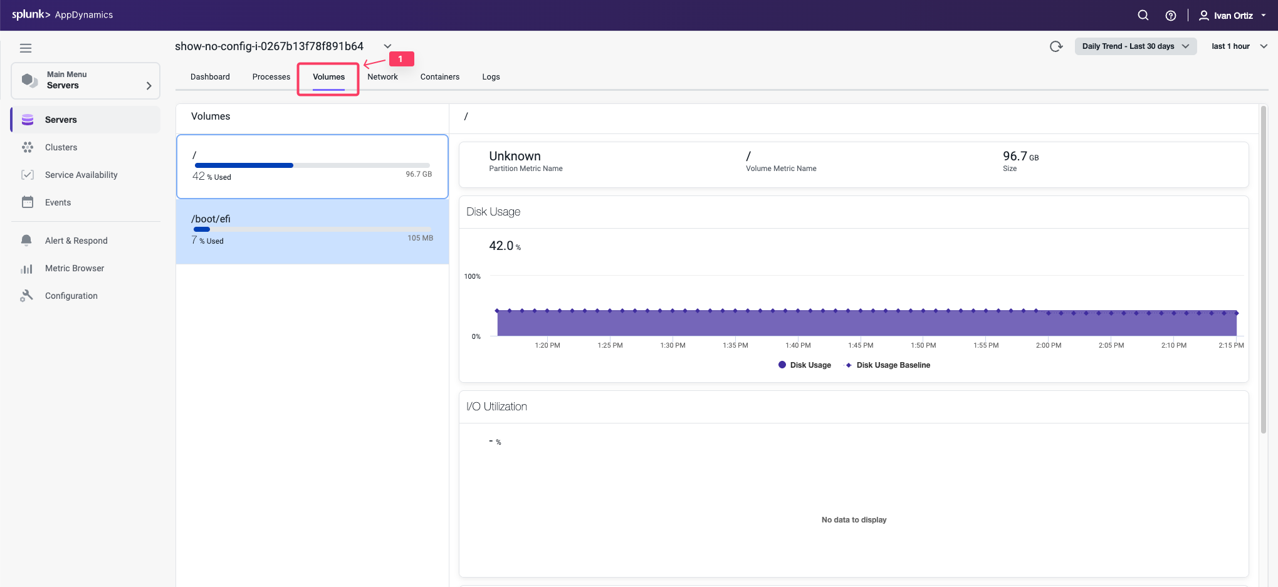Click the help icon next to search
1278x587 pixels.
pos(1171,15)
